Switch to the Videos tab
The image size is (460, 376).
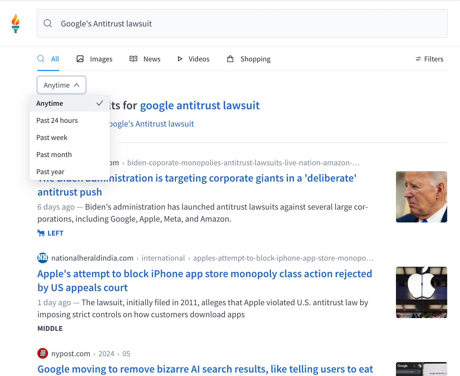pyautogui.click(x=193, y=59)
